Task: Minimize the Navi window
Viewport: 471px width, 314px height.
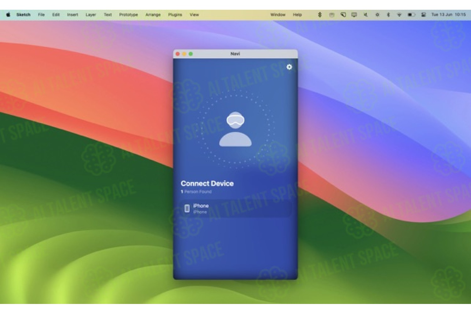Action: coord(184,54)
